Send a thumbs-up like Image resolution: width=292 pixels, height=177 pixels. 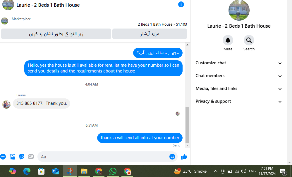pyautogui.click(x=184, y=157)
